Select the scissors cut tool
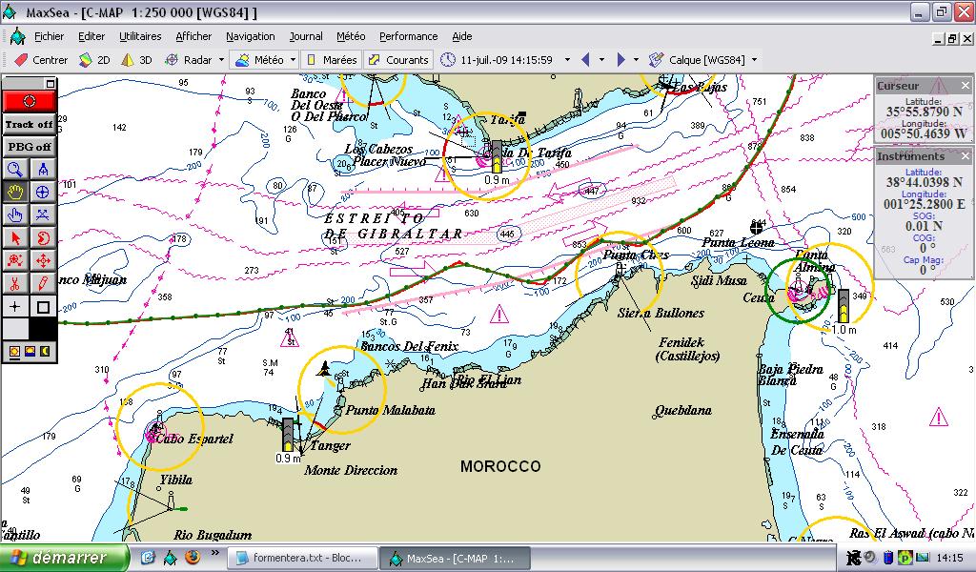Viewport: 976px width, 572px height. 16,283
